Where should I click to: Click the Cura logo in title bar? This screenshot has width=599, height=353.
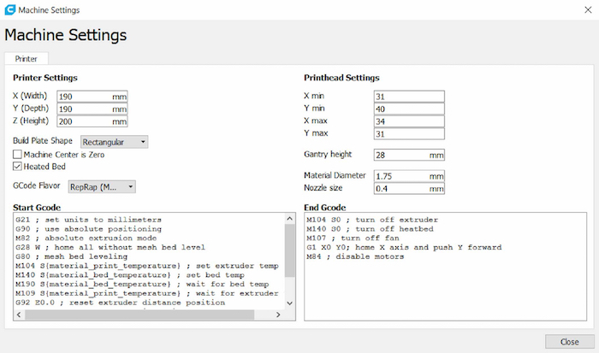[9, 9]
